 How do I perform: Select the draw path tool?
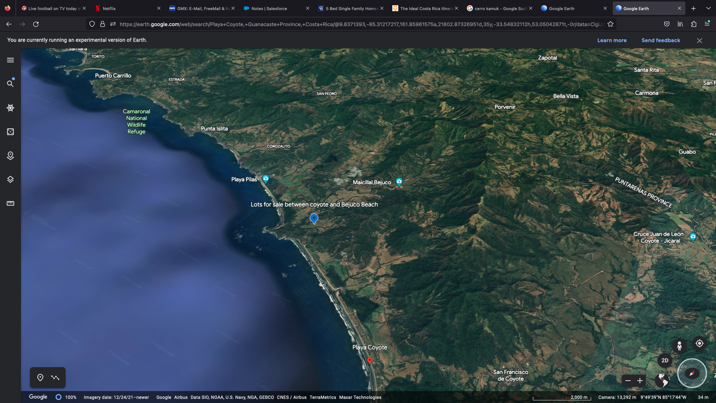[55, 377]
